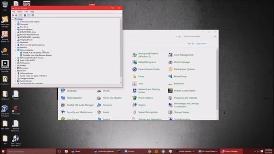
Task: Switch to Discord in the taskbar
Action: click(x=129, y=151)
